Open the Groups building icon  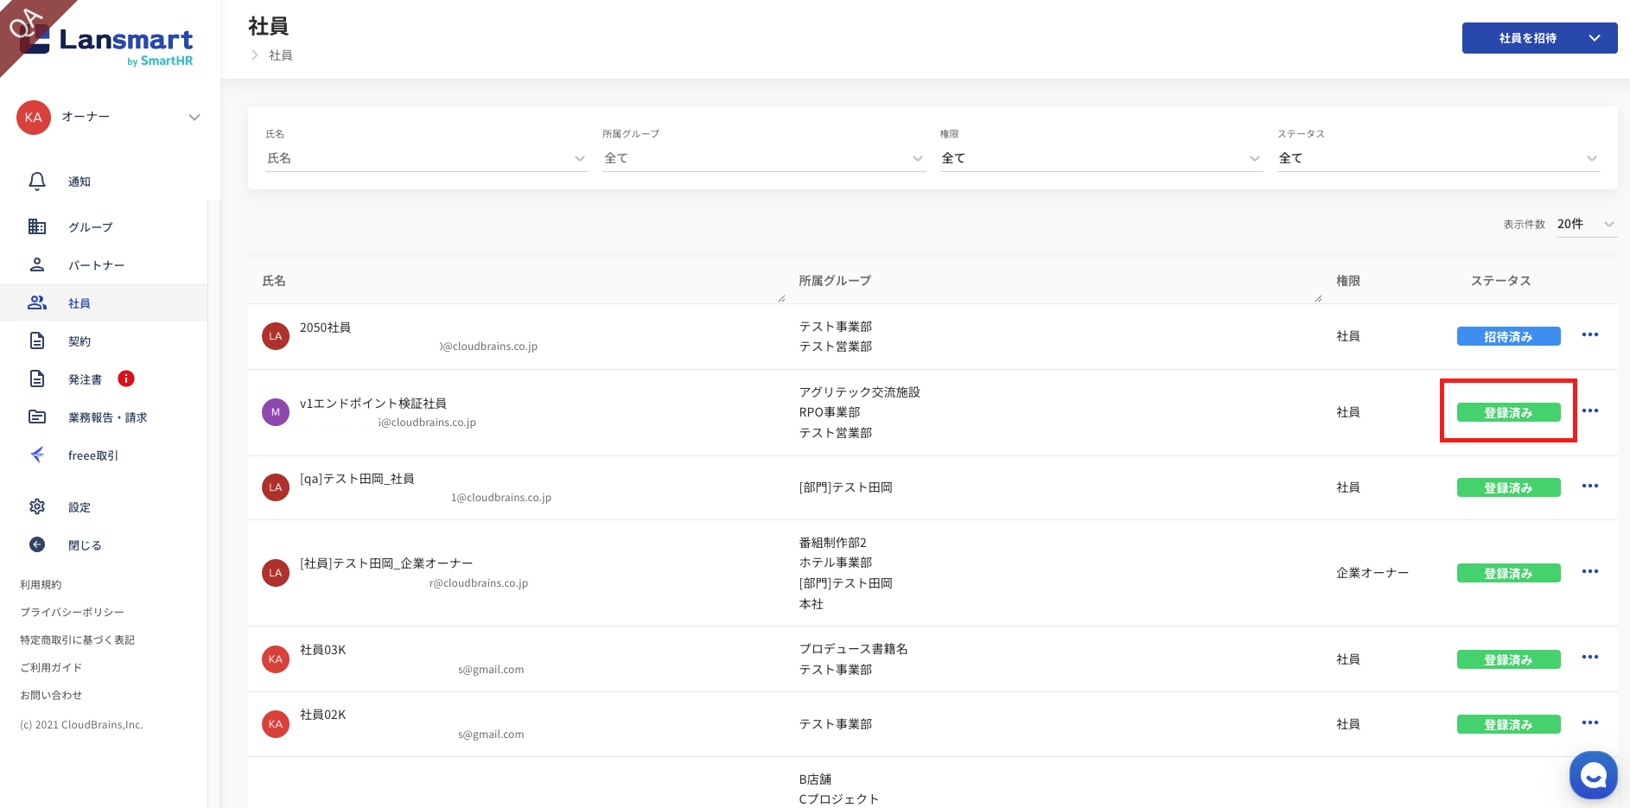tap(37, 226)
